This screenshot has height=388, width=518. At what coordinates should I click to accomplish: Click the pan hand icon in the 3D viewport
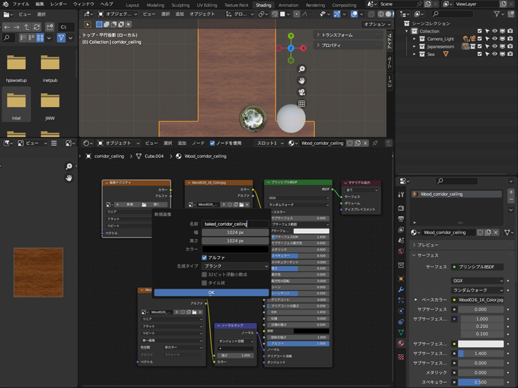pyautogui.click(x=302, y=81)
